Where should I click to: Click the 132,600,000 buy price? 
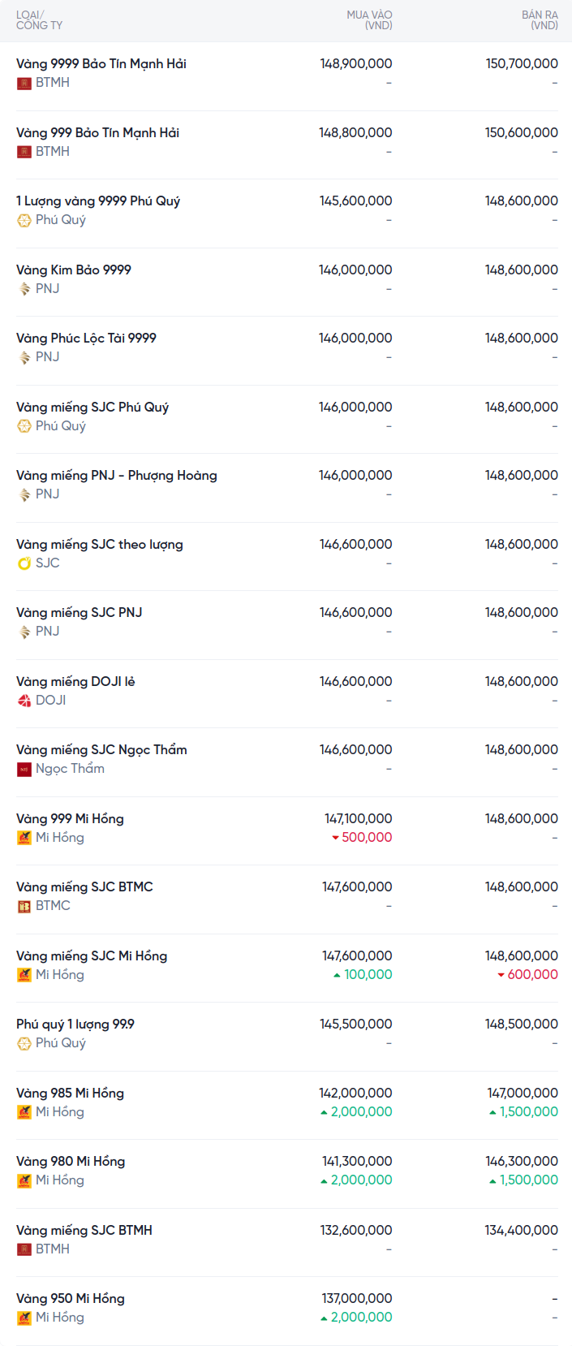pos(356,1230)
